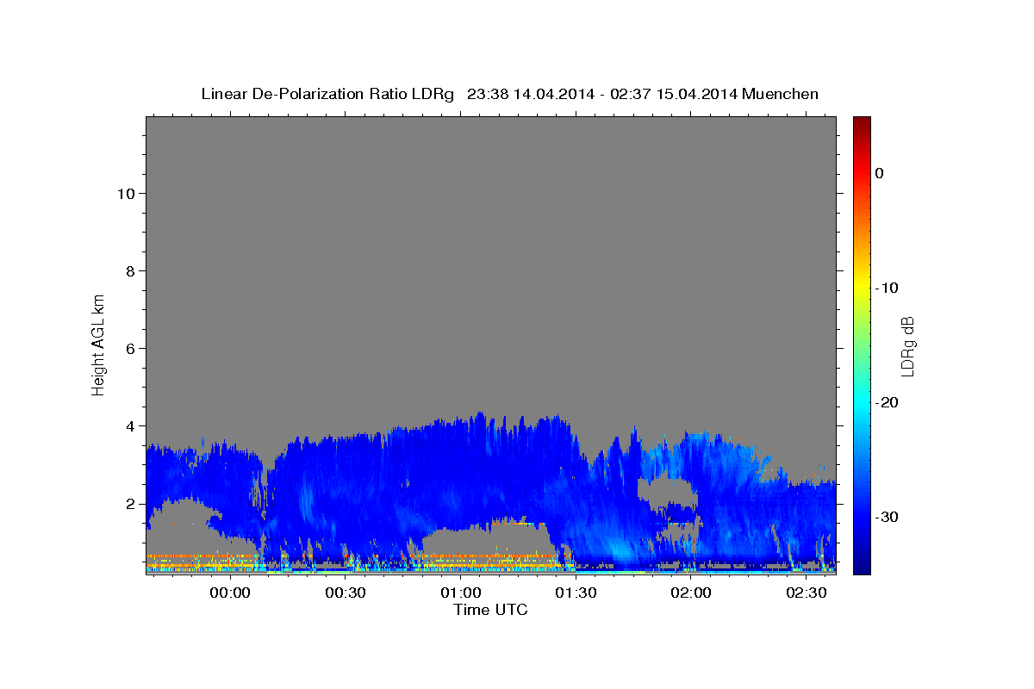Click the 10 km height tick label
The height and width of the screenshot is (689, 1034).
[125, 193]
